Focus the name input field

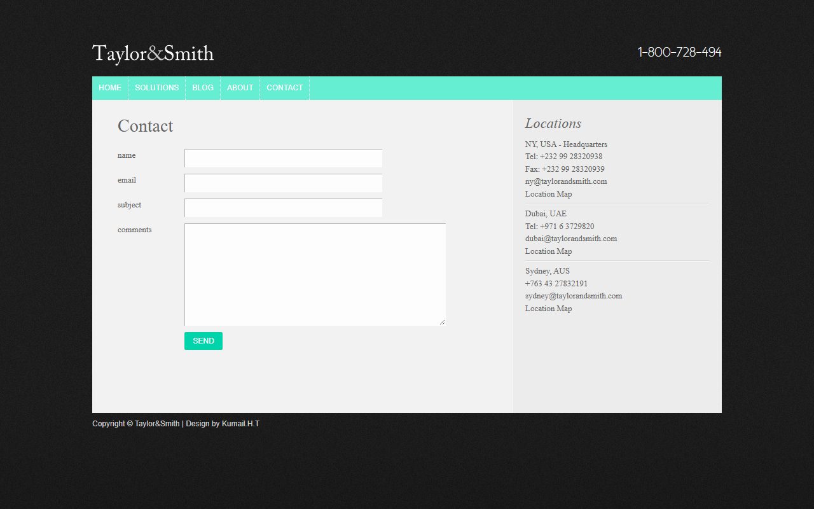coord(283,158)
